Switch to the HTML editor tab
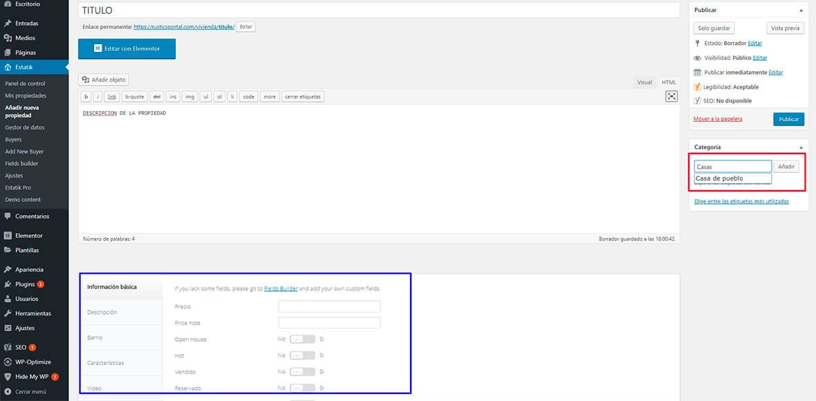This screenshot has width=816, height=401. [x=669, y=82]
